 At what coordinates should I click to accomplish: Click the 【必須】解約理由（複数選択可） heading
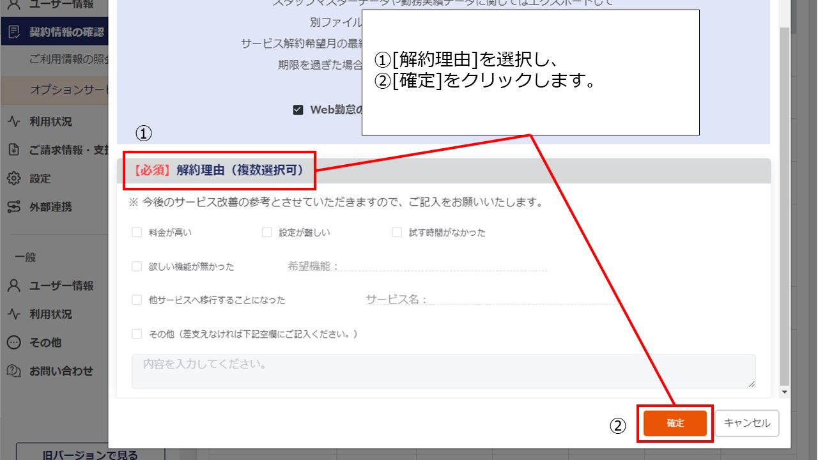tap(219, 171)
